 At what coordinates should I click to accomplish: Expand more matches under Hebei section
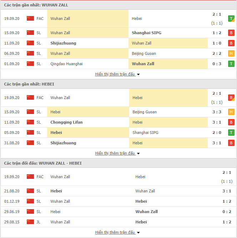coord(117,153)
